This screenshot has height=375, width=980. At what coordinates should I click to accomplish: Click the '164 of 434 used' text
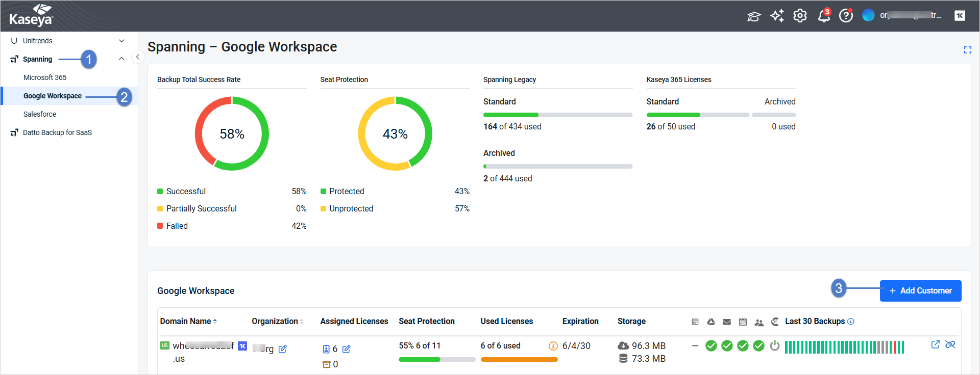tap(512, 127)
